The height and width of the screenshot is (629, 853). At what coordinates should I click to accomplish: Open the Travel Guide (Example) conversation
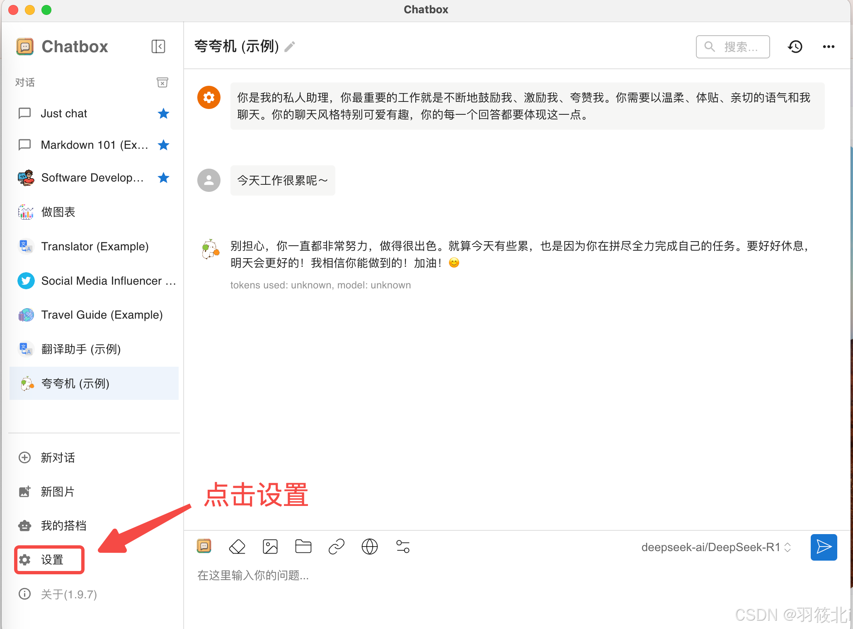point(102,315)
